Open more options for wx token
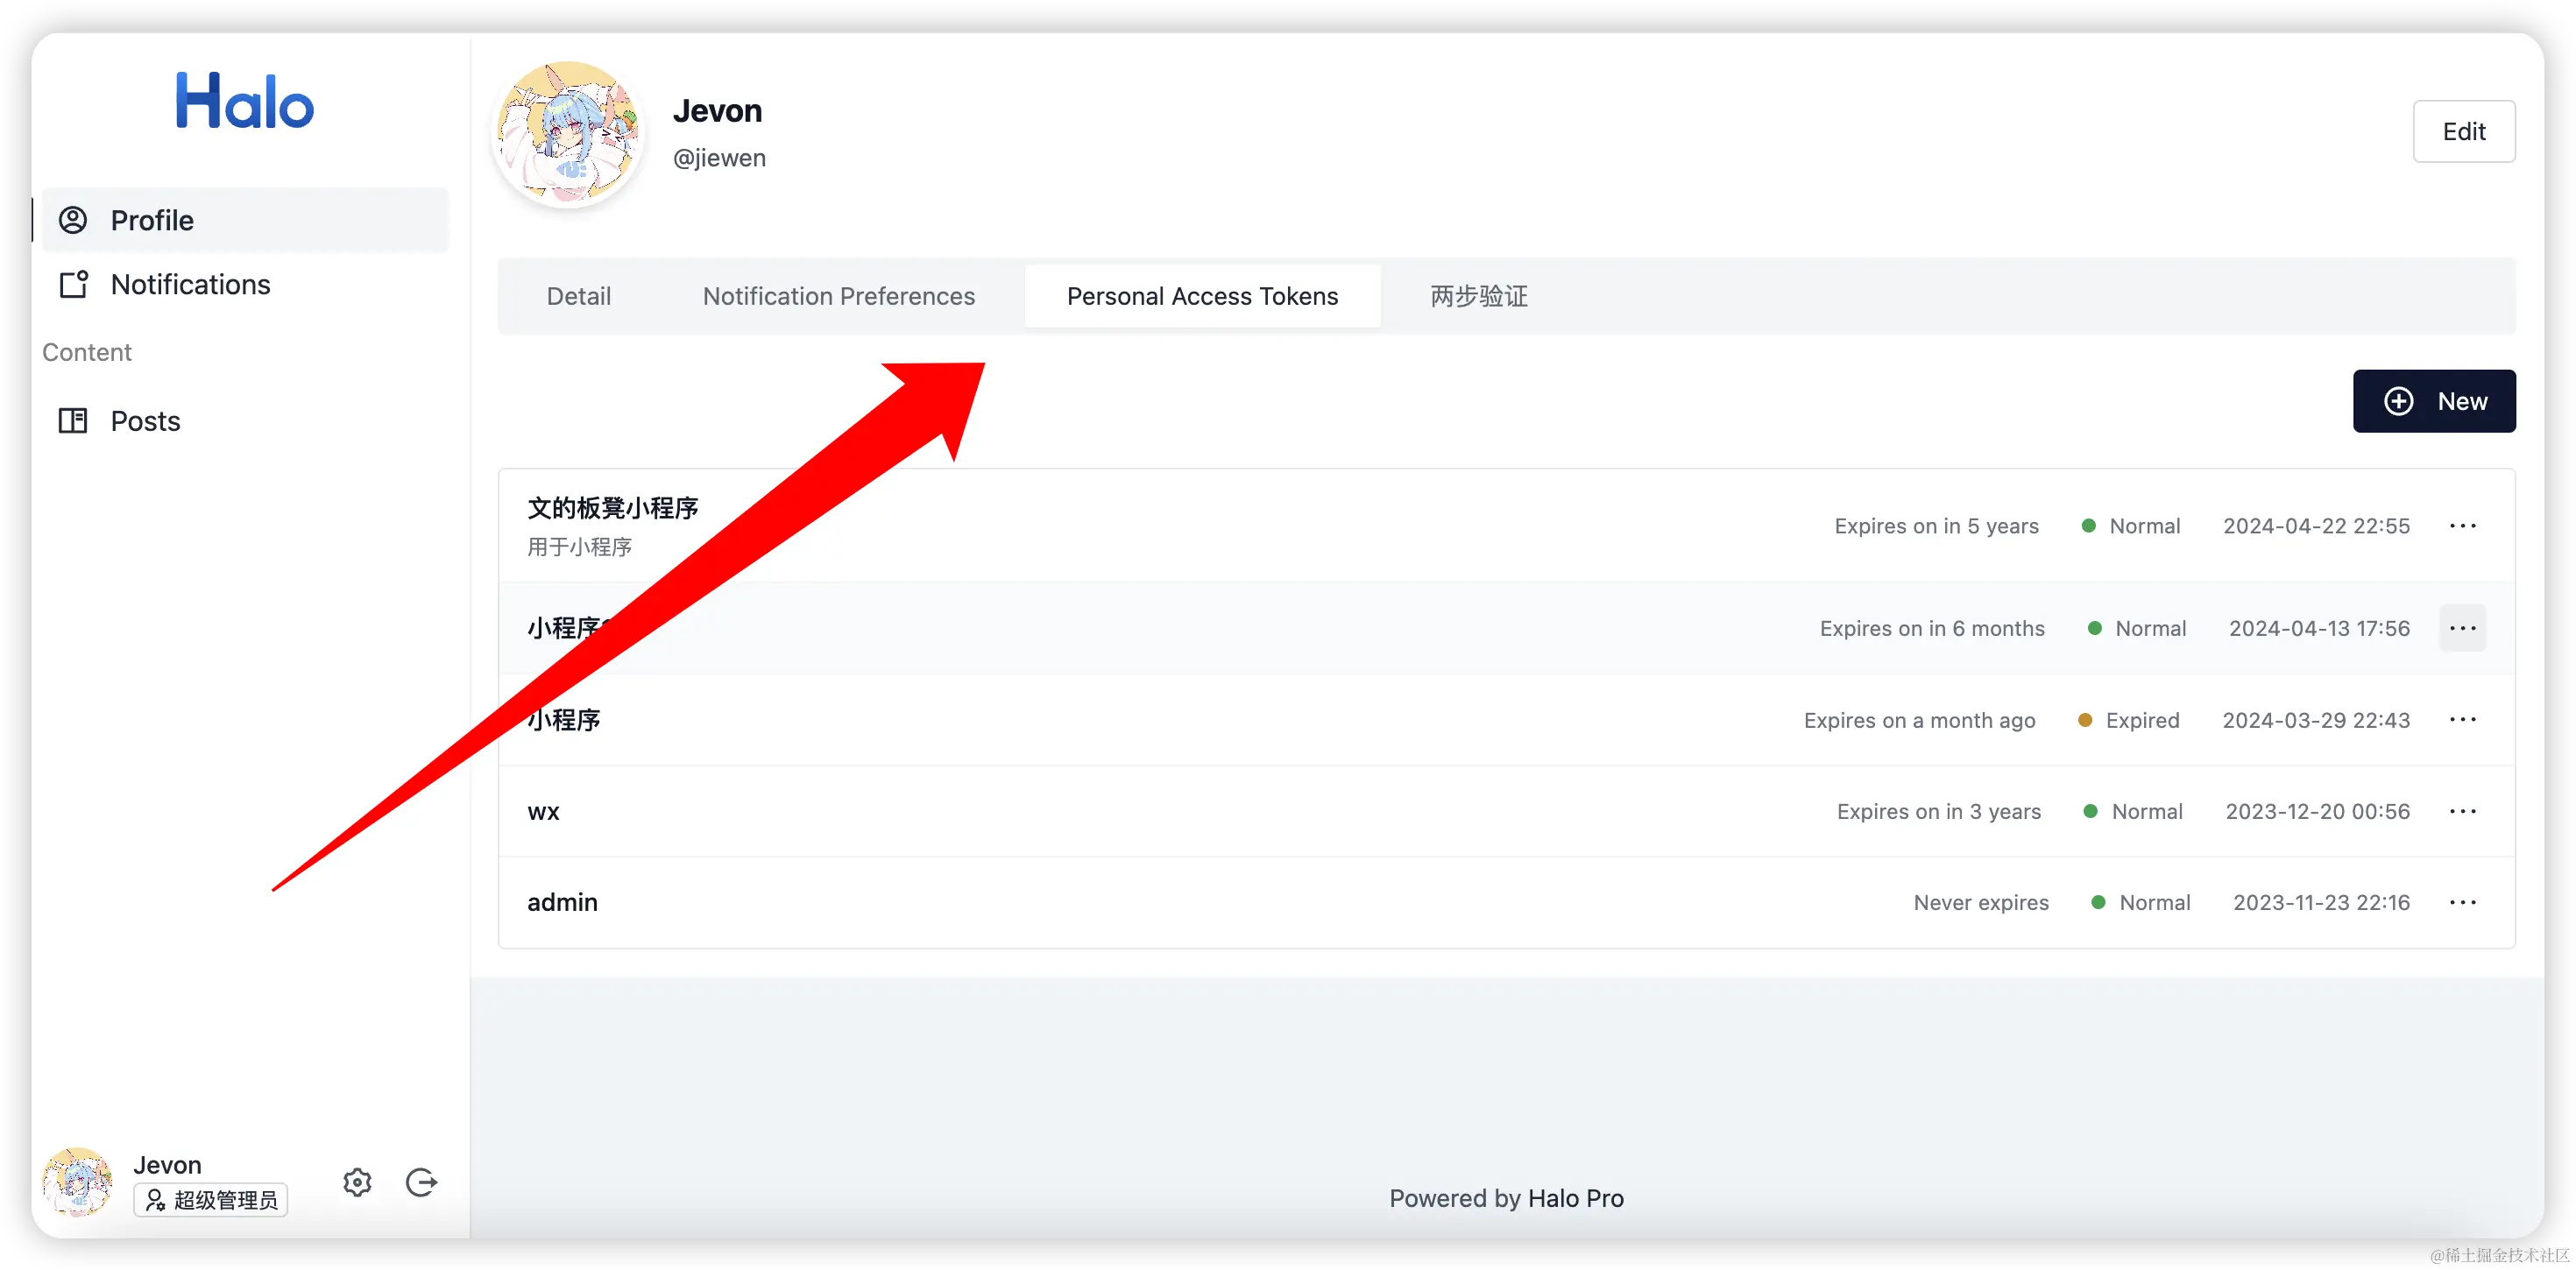Image resolution: width=2576 pixels, height=1270 pixels. point(2462,811)
